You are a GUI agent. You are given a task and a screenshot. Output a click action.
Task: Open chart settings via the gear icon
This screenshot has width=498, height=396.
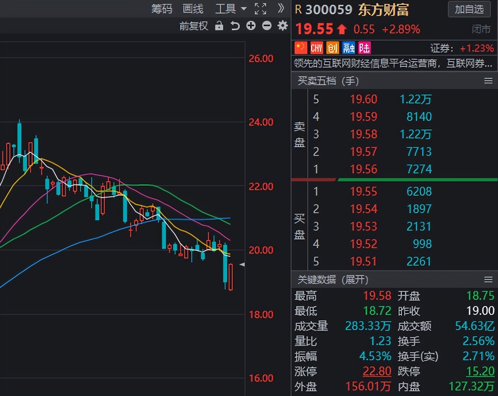pos(282,25)
